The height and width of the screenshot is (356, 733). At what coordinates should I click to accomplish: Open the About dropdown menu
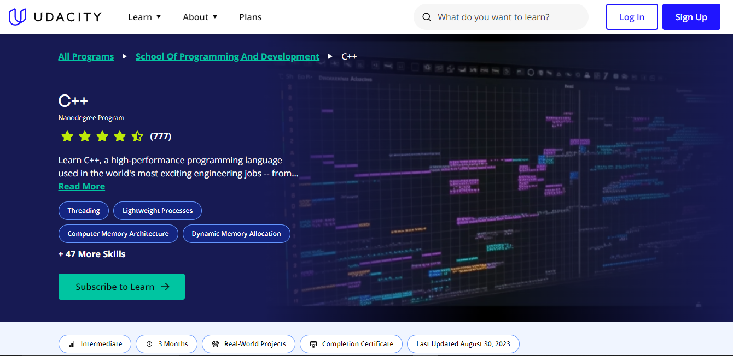200,17
